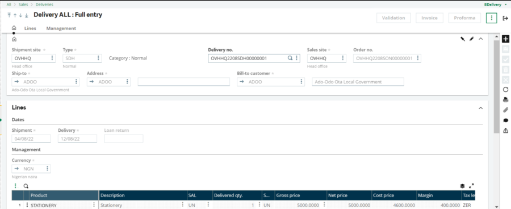Click the pencil edit icon in header section
This screenshot has width=511, height=209.
(x=472, y=39)
